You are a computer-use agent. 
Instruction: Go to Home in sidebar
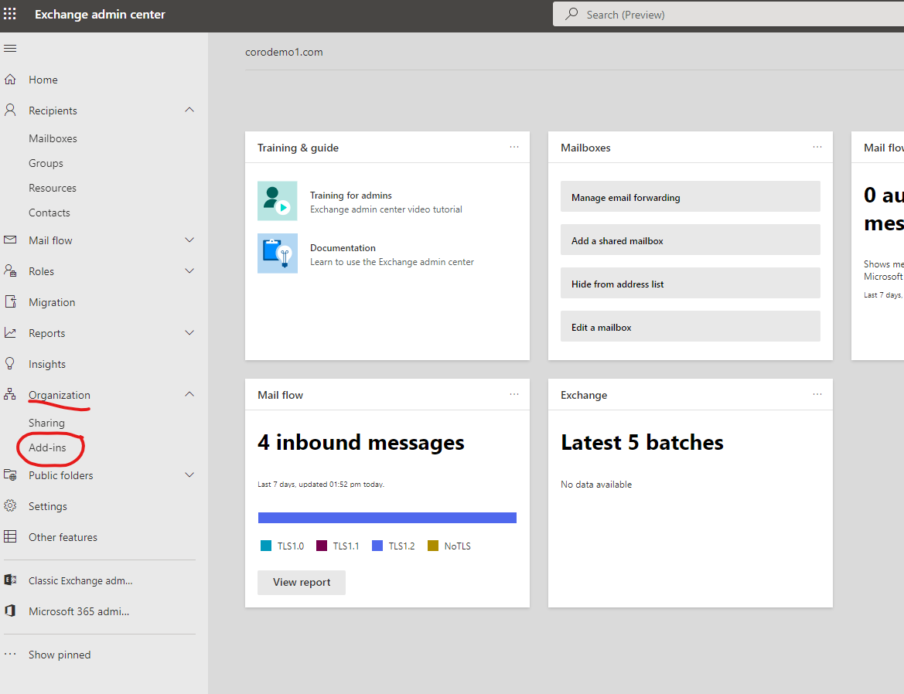pos(43,80)
